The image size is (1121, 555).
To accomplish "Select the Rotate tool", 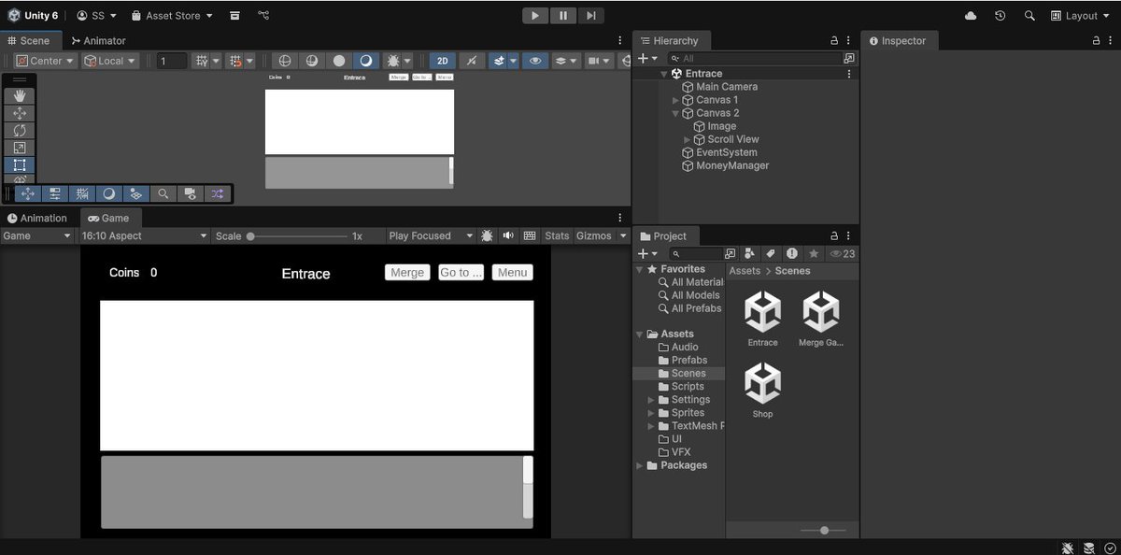I will (x=20, y=131).
